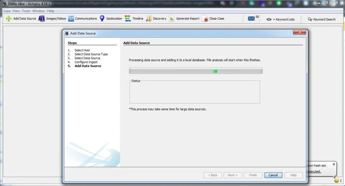Open the Window menu
The width and height of the screenshot is (345, 186).
click(x=38, y=11)
